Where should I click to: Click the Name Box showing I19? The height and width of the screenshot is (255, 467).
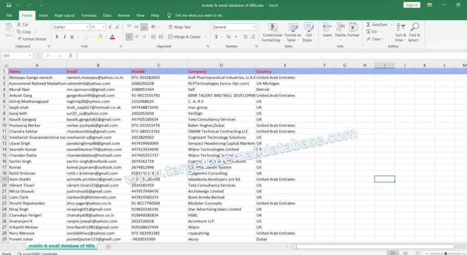17,56
